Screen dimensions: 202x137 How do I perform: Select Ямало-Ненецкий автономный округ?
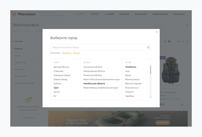tap(101, 88)
